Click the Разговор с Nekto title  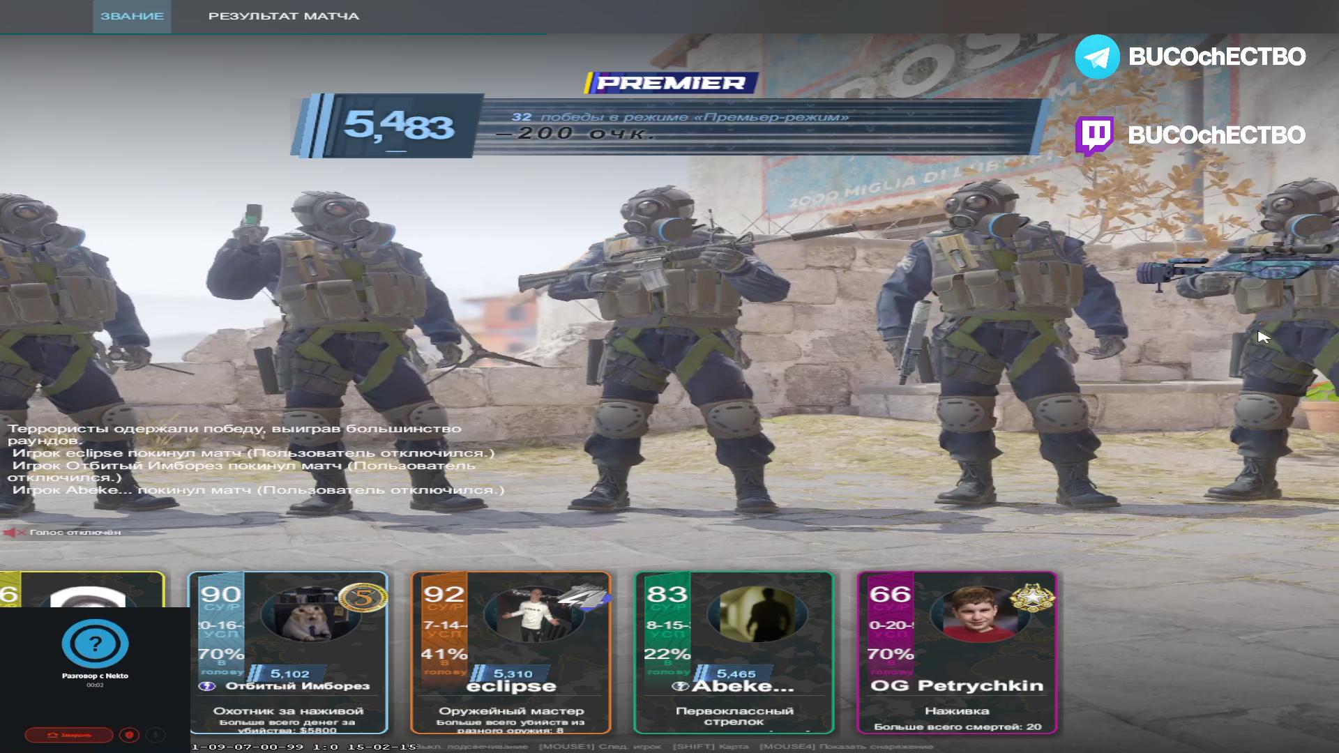[95, 676]
